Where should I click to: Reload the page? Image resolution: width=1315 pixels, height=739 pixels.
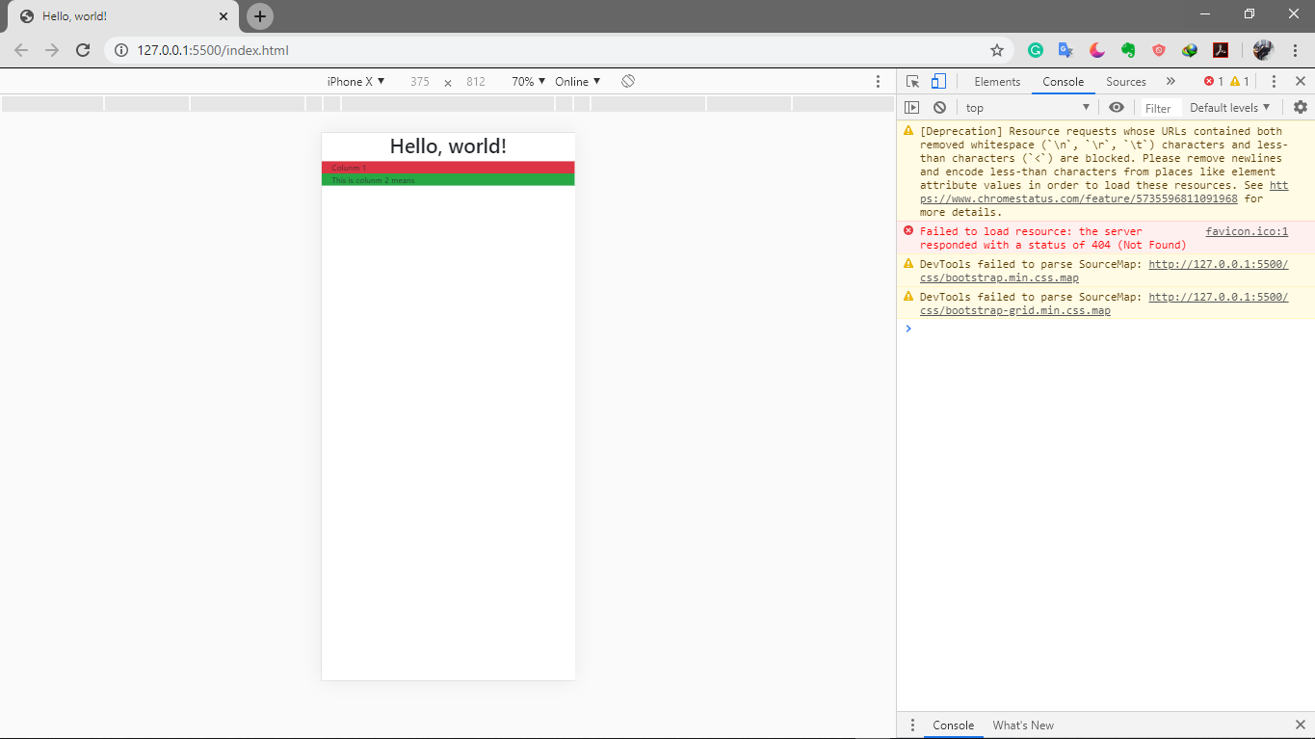click(84, 50)
